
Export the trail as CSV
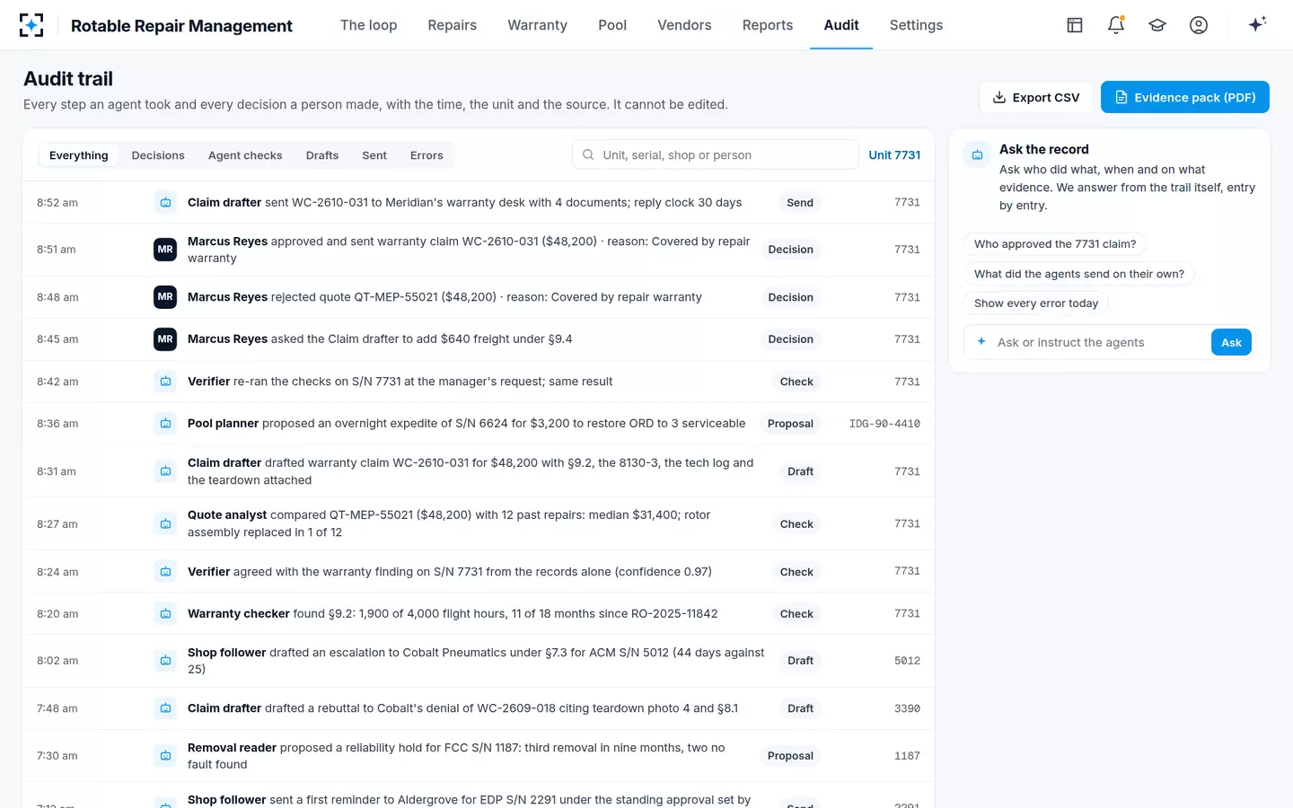coord(1036,97)
